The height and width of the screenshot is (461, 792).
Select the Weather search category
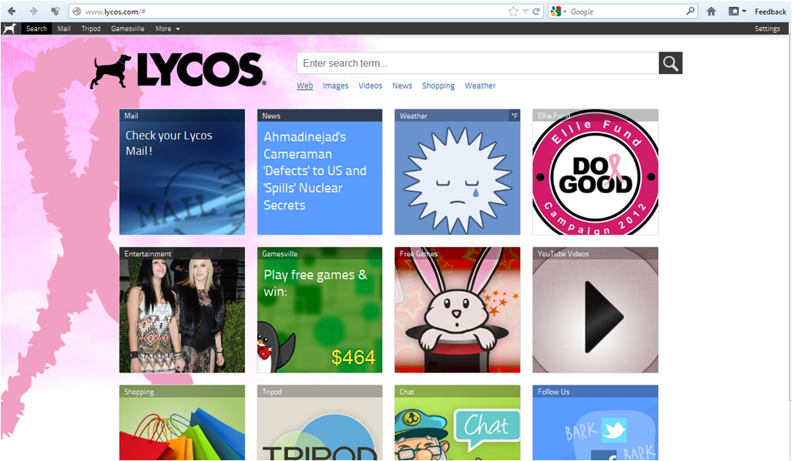click(480, 85)
